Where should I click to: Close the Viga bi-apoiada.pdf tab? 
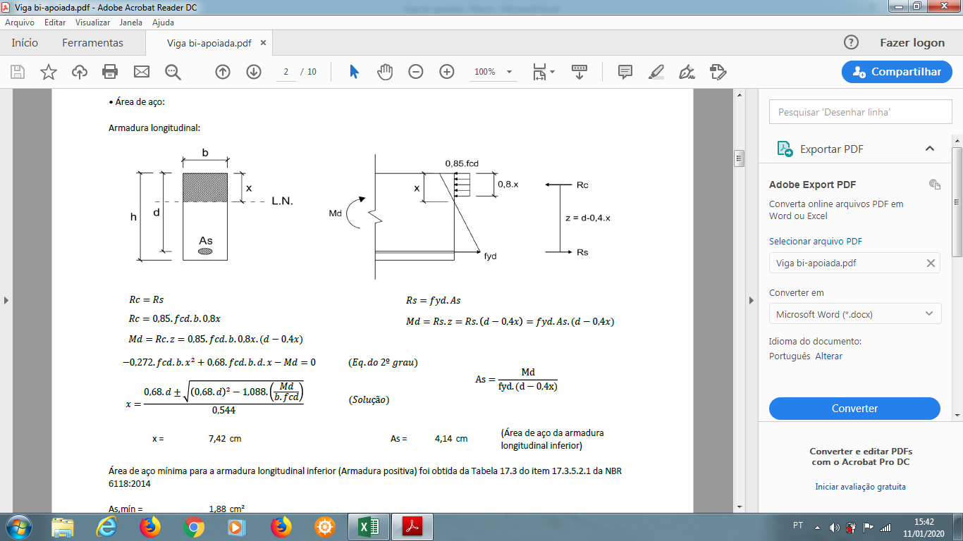264,43
